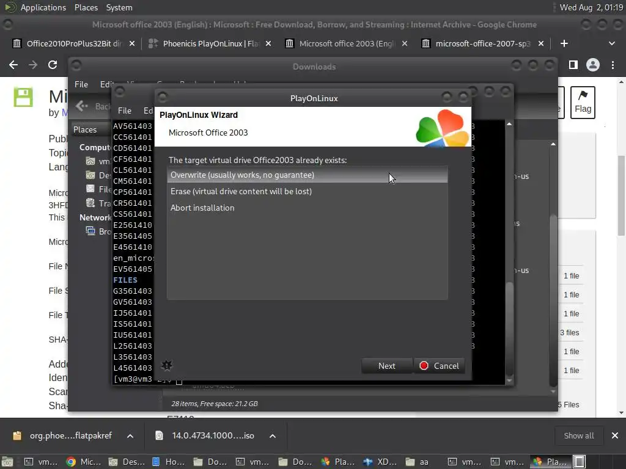Image resolution: width=626 pixels, height=469 pixels.
Task: Click the Flag button on archive page
Action: (x=583, y=103)
